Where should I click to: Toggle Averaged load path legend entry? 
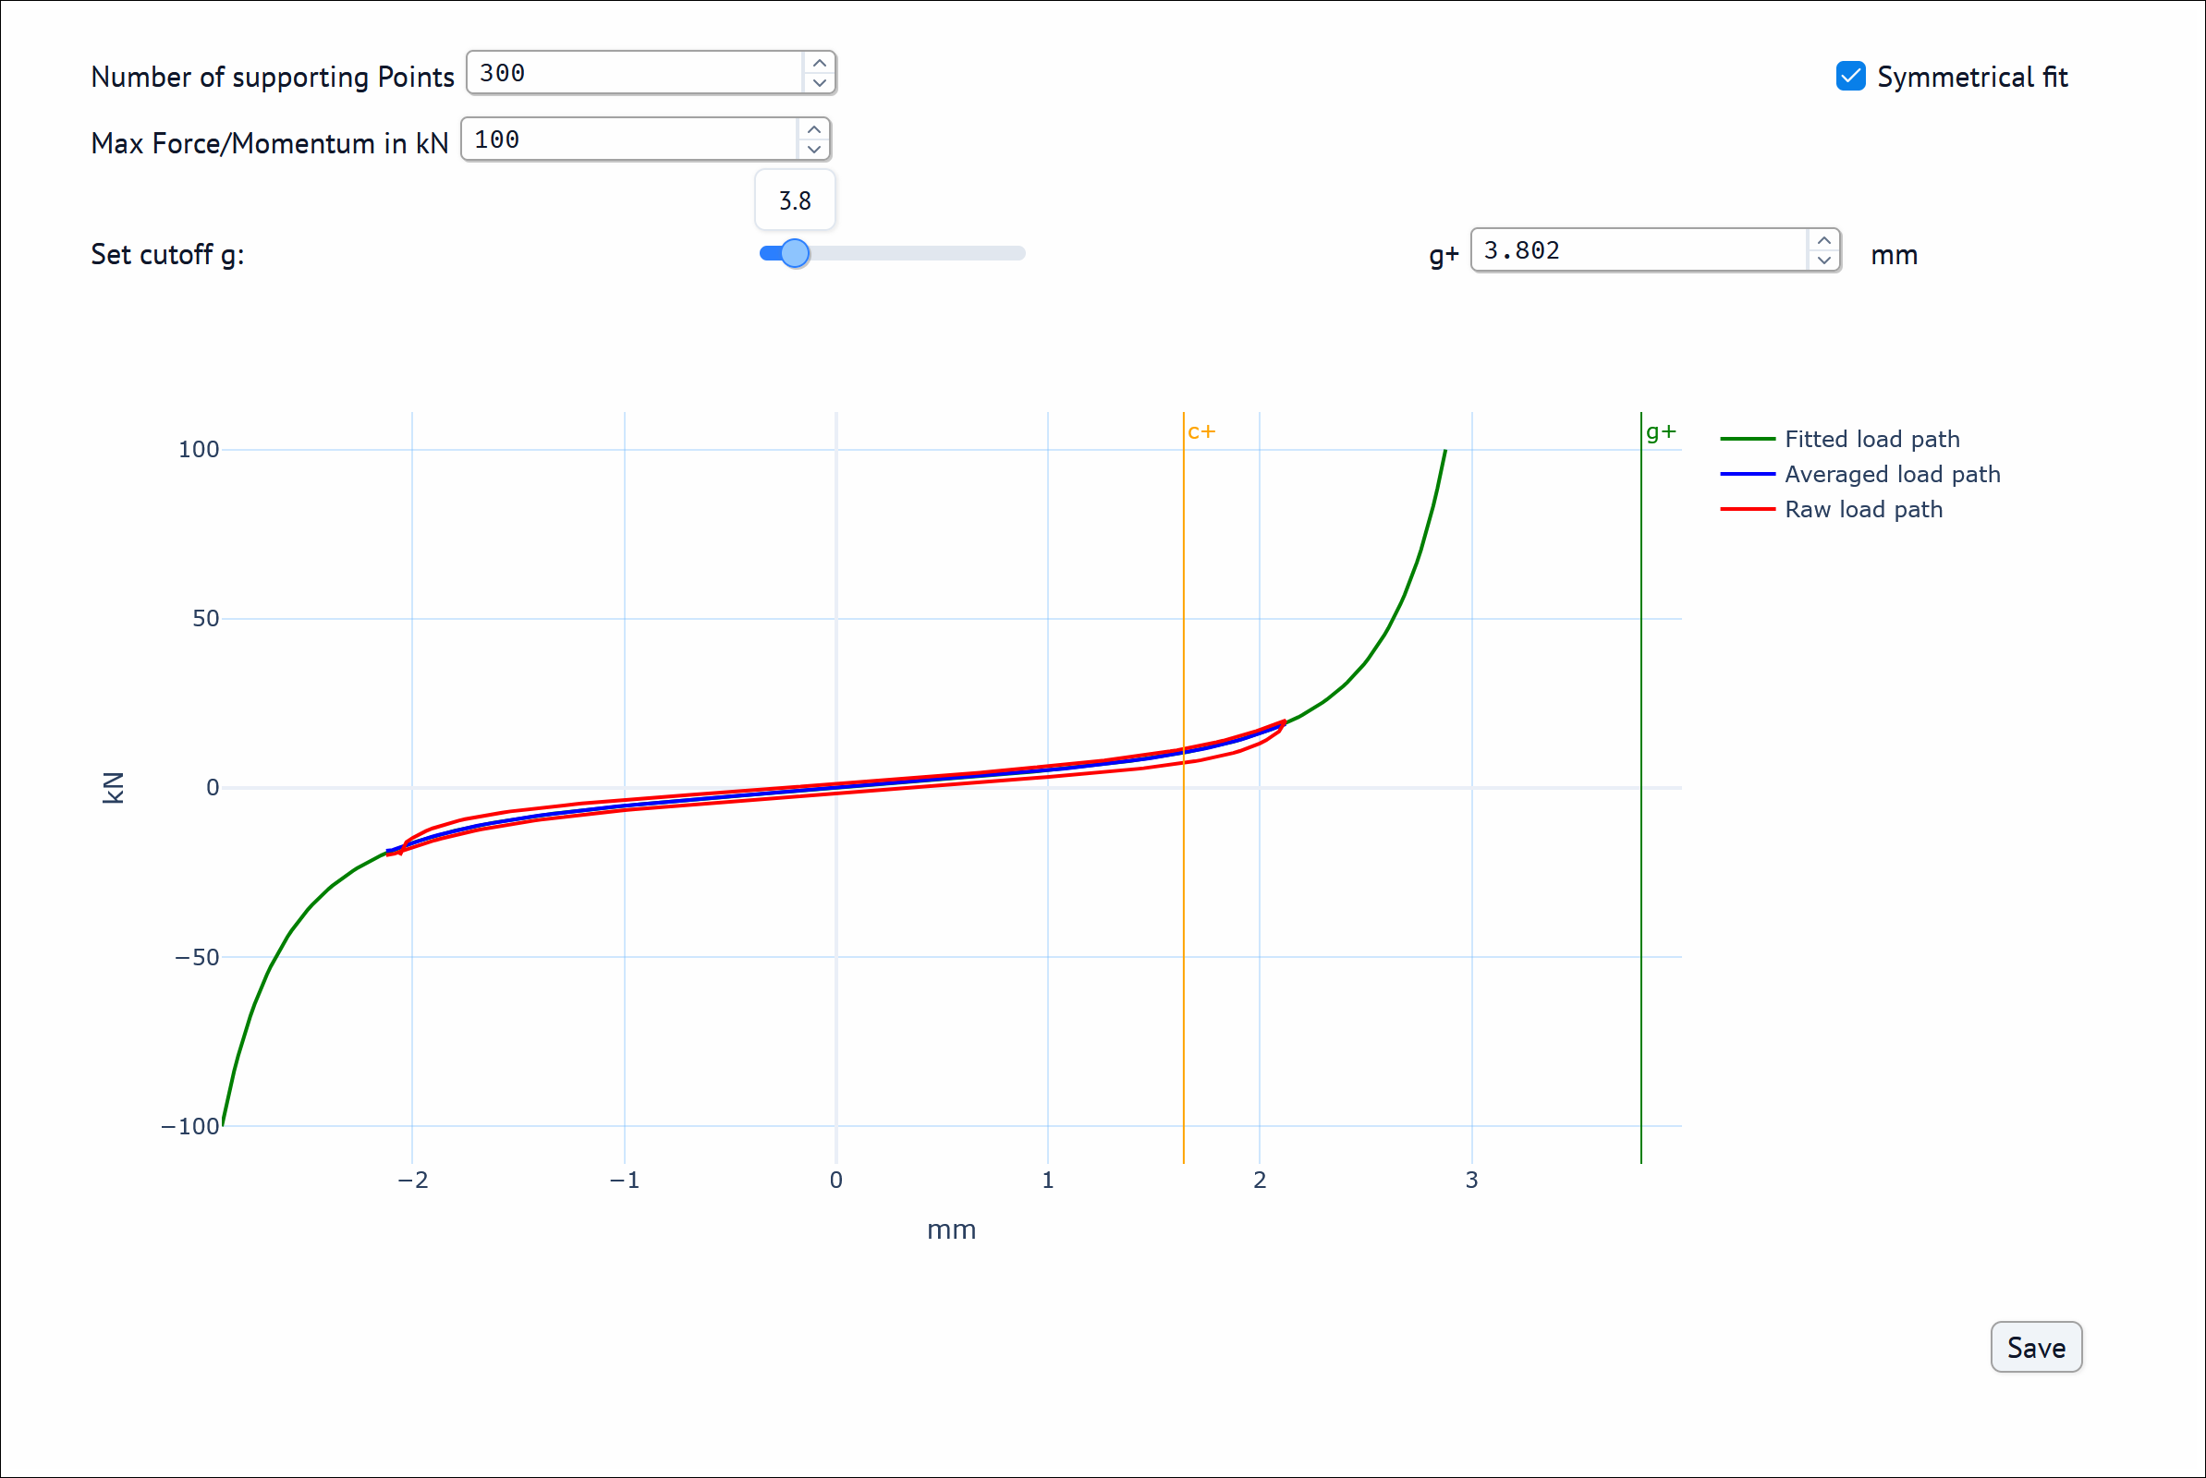(x=1860, y=474)
